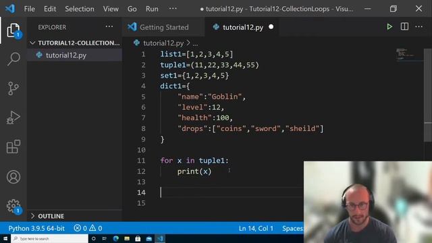Click the VS Code logo in title bar
Image resolution: width=432 pixels, height=243 pixels.
(10, 9)
